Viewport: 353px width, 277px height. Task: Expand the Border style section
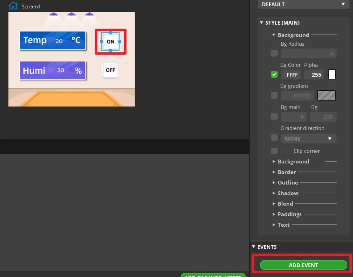click(x=287, y=172)
